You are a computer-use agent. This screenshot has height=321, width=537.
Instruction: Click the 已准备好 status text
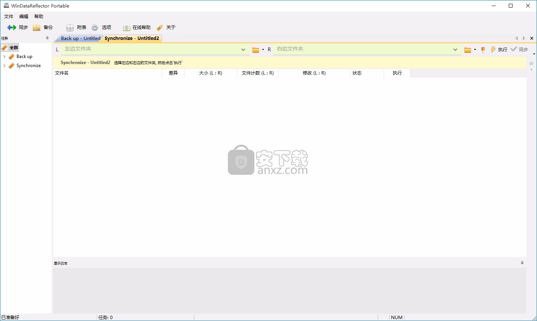[10, 318]
